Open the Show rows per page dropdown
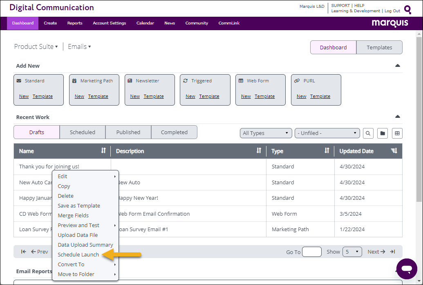 (x=352, y=252)
